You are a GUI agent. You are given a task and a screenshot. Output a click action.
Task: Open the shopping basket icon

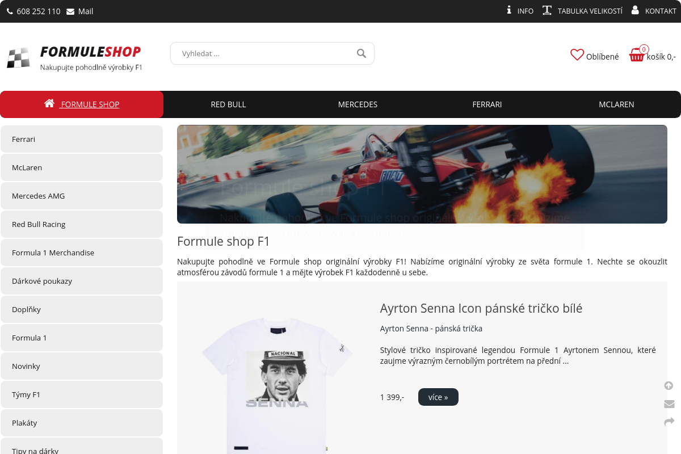tap(637, 56)
